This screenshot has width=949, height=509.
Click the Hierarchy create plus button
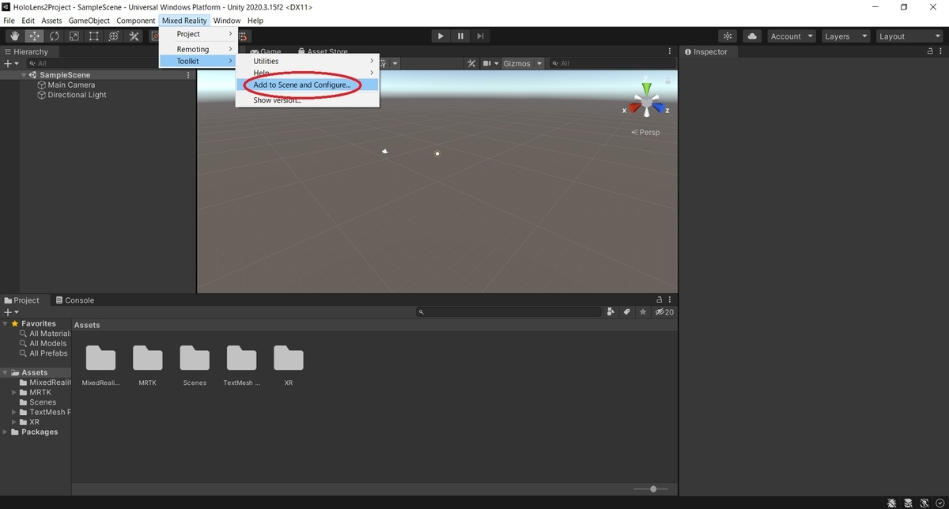10,63
